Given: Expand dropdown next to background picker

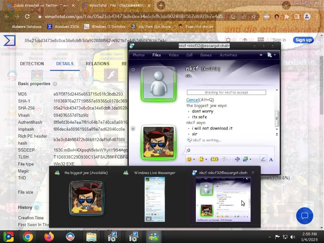Looking at the screenshot, I should pyautogui.click(x=251, y=159).
